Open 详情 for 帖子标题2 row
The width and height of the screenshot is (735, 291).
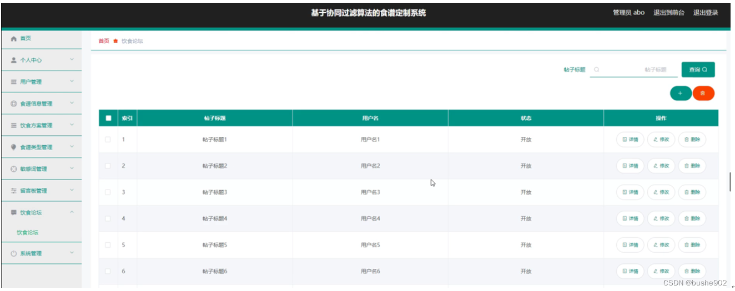[630, 166]
